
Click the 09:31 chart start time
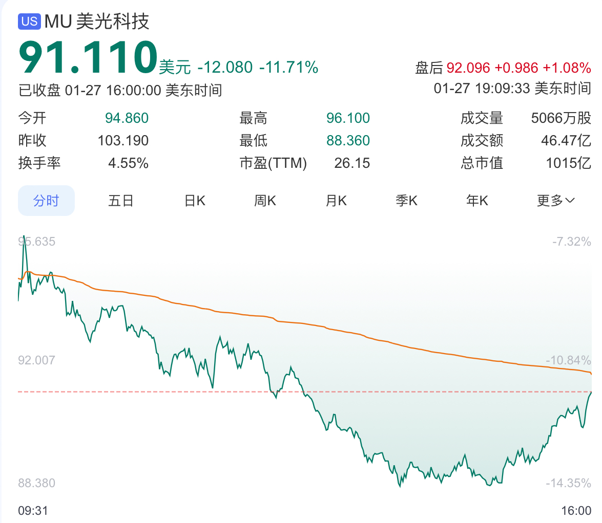pos(33,511)
